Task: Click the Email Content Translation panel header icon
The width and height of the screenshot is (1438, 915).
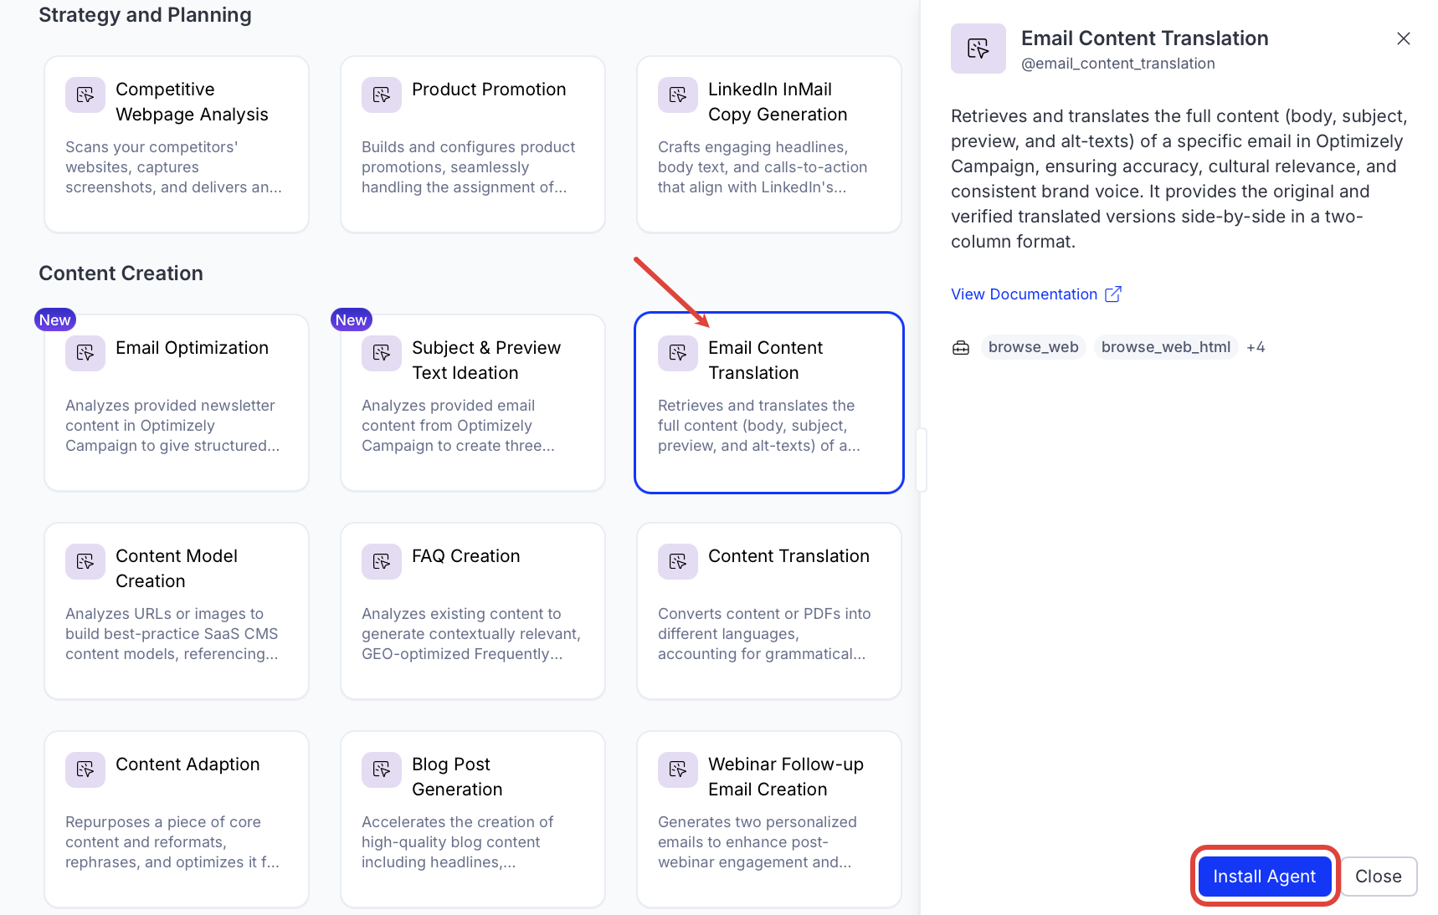Action: click(978, 48)
